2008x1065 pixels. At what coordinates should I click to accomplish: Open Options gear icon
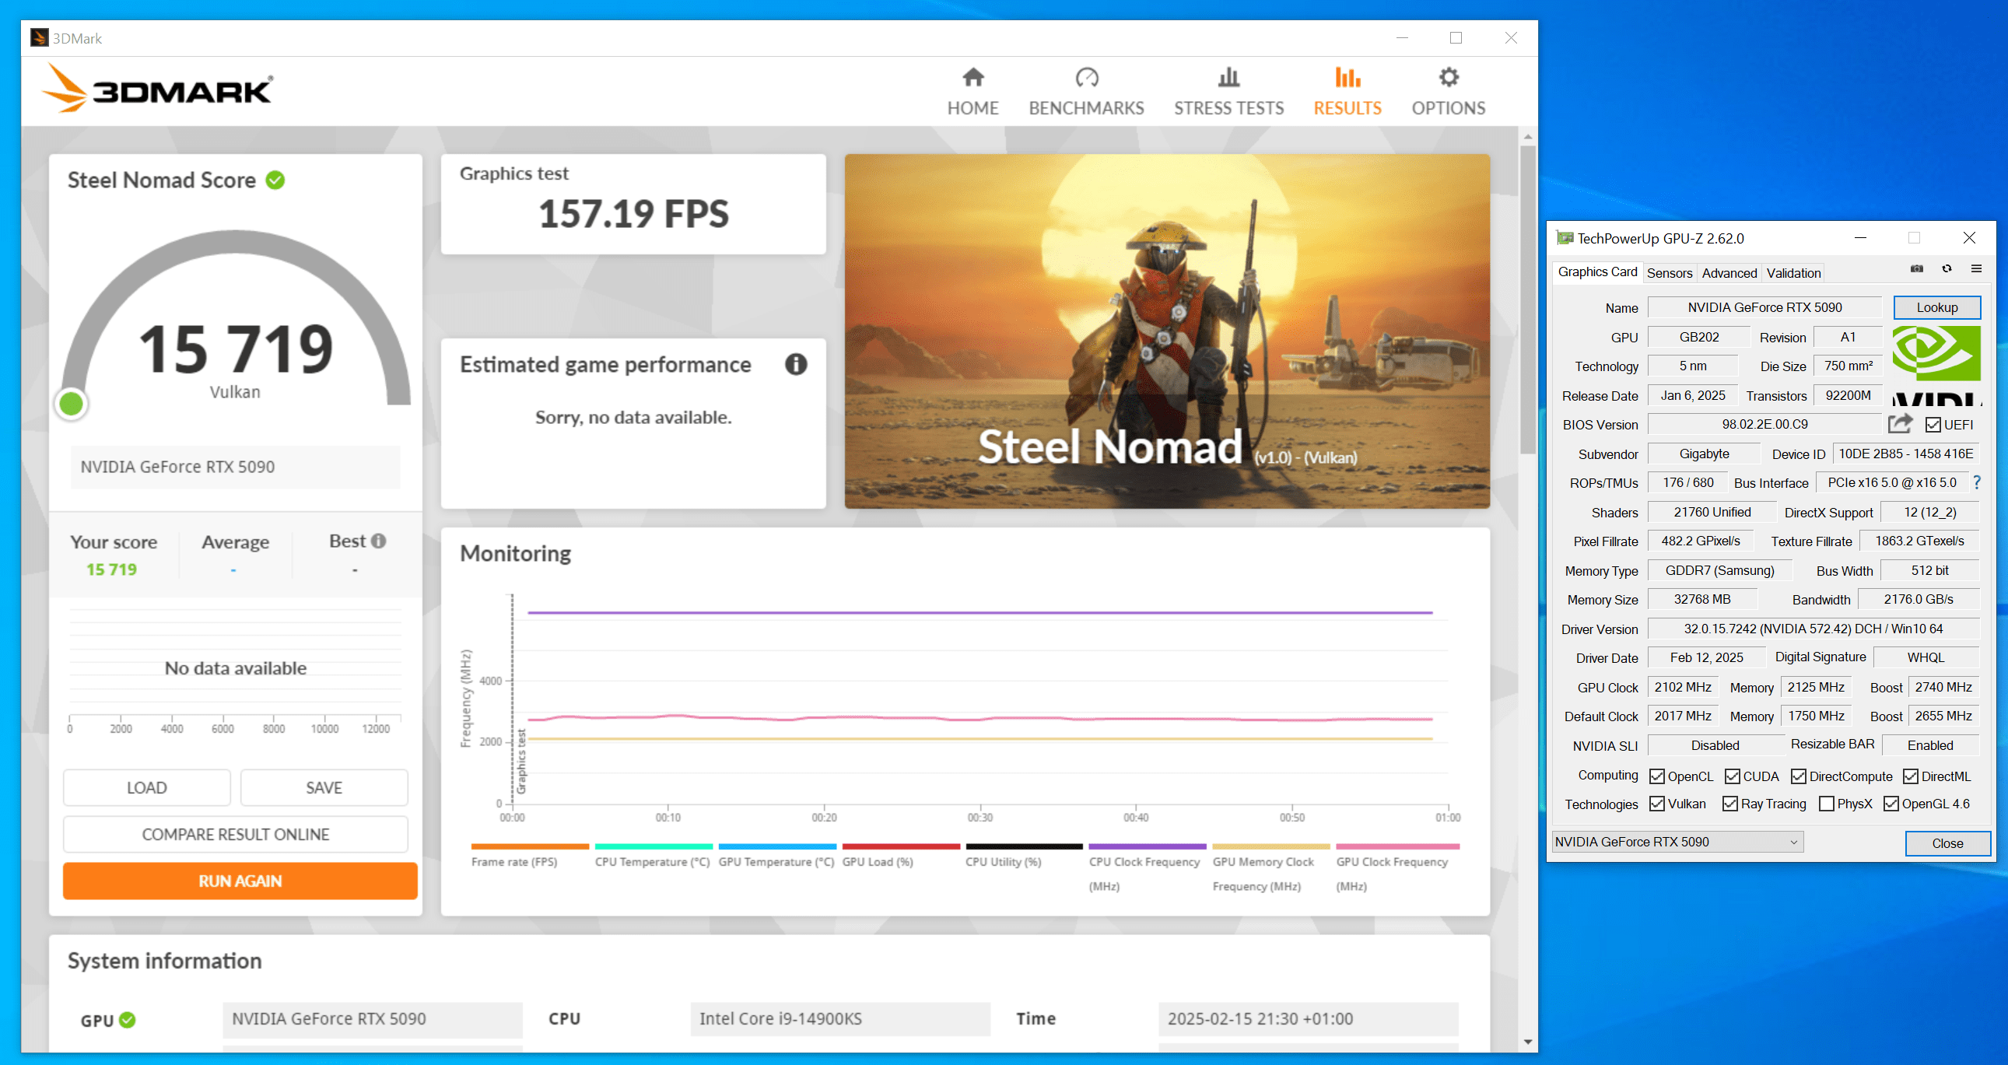(x=1448, y=78)
